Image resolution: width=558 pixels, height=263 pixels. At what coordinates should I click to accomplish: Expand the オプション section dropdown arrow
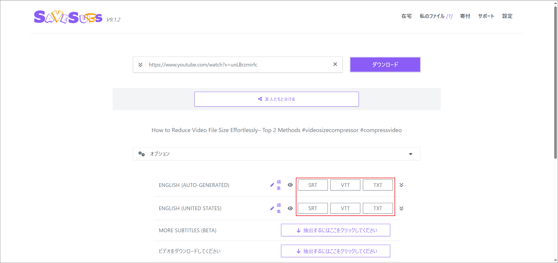pos(411,154)
